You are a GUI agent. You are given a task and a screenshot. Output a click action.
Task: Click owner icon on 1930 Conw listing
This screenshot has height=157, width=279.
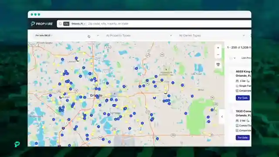[x=237, y=130]
